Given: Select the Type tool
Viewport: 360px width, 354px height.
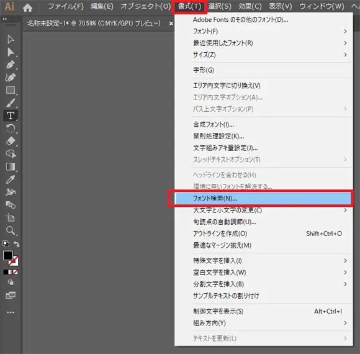Looking at the screenshot, I should [11, 116].
